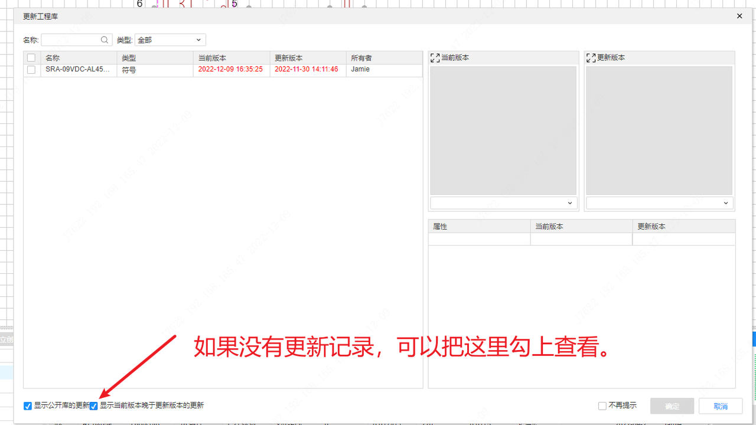Image resolution: width=756 pixels, height=425 pixels.
Task: Sort by the 所有者 column header
Action: [384, 58]
